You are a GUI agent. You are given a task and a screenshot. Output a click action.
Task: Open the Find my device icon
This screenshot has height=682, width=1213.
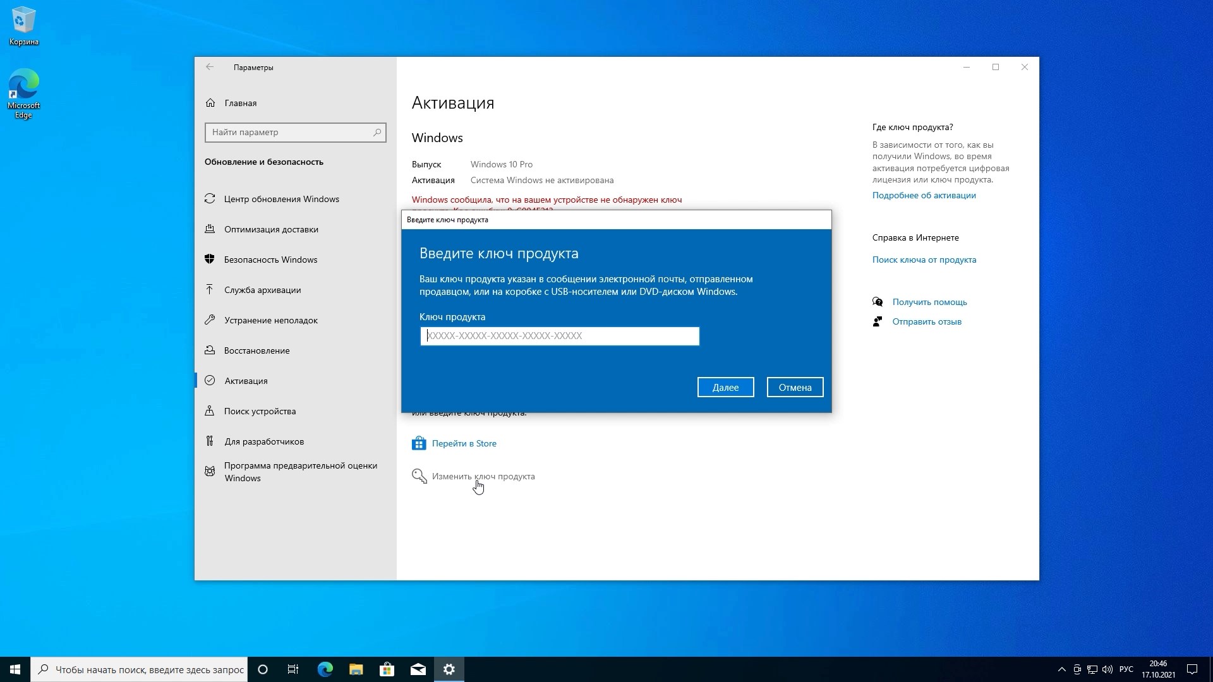[x=210, y=411]
